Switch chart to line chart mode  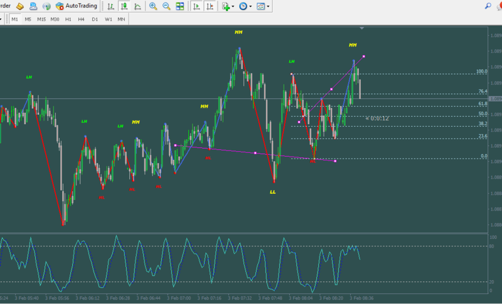[x=137, y=6]
